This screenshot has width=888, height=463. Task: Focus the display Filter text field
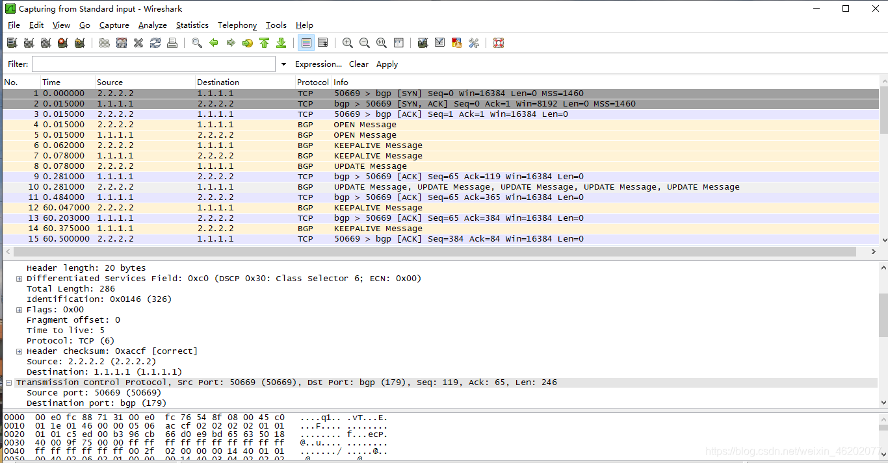(154, 64)
